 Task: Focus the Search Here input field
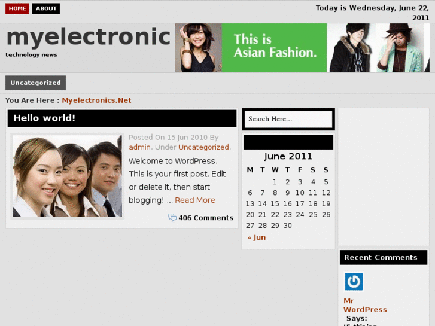coord(288,119)
